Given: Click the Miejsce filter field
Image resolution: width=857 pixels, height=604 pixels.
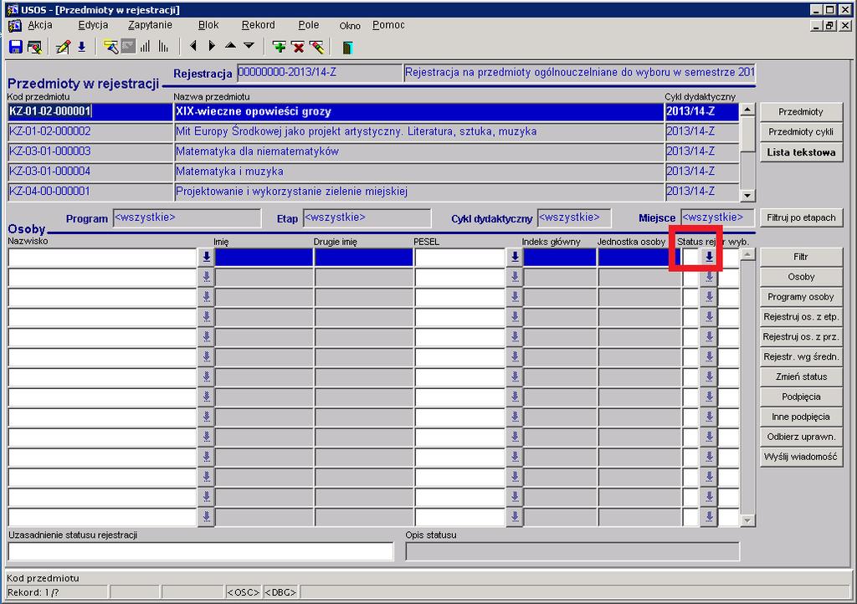Looking at the screenshot, I should pos(717,218).
